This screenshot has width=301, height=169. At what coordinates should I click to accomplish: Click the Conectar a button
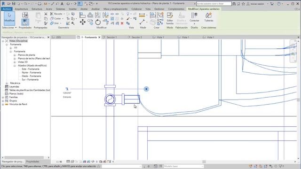pos(194,18)
